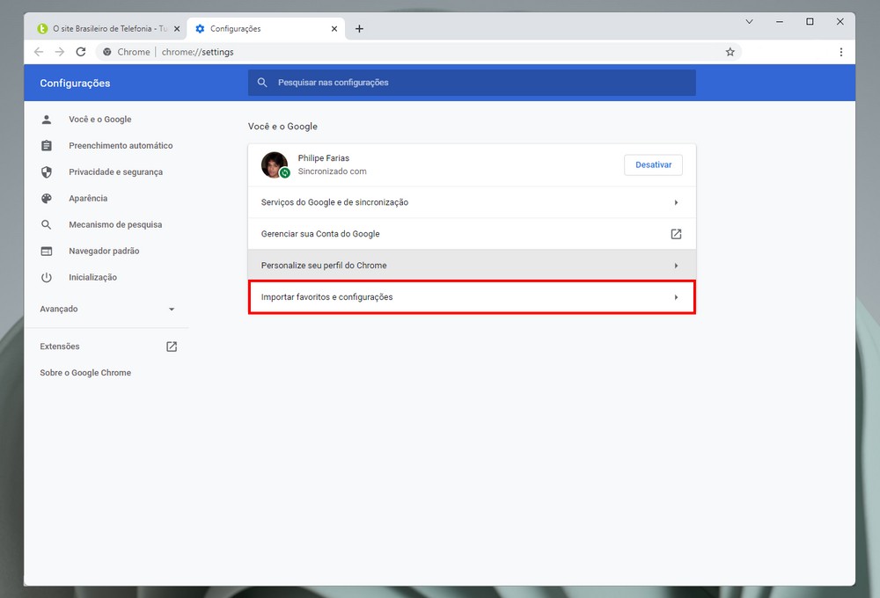The image size is (880, 598).
Task: Click the Aparência palette icon
Action: click(x=47, y=199)
